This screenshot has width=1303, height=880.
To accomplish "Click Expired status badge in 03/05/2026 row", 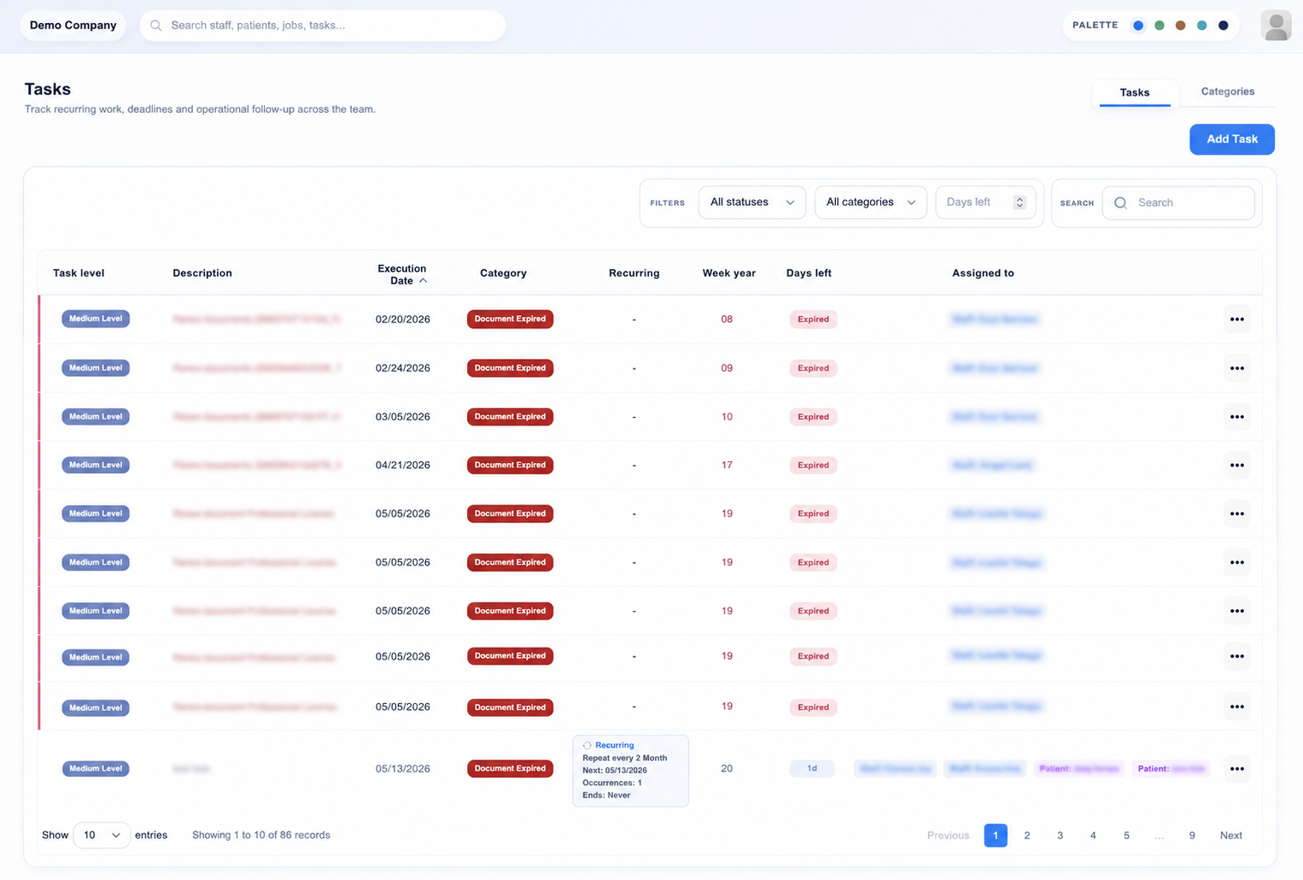I will (813, 417).
